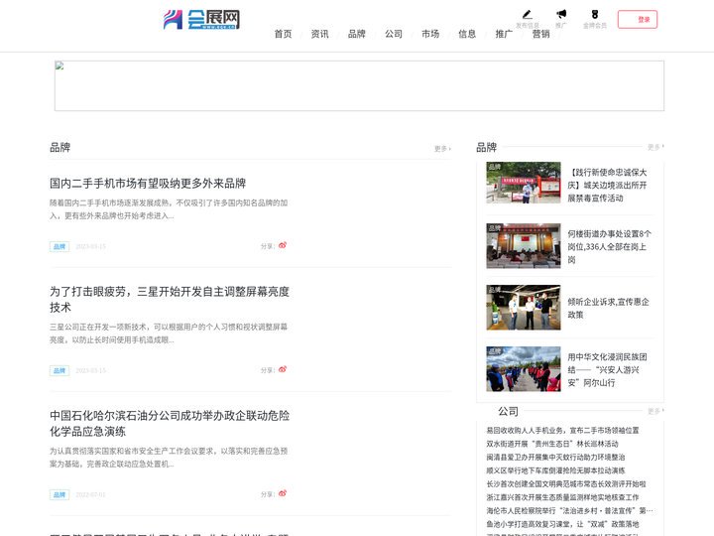Screen dimensions: 714x536
Task: Go to 首页 in navigation
Action: (283, 34)
